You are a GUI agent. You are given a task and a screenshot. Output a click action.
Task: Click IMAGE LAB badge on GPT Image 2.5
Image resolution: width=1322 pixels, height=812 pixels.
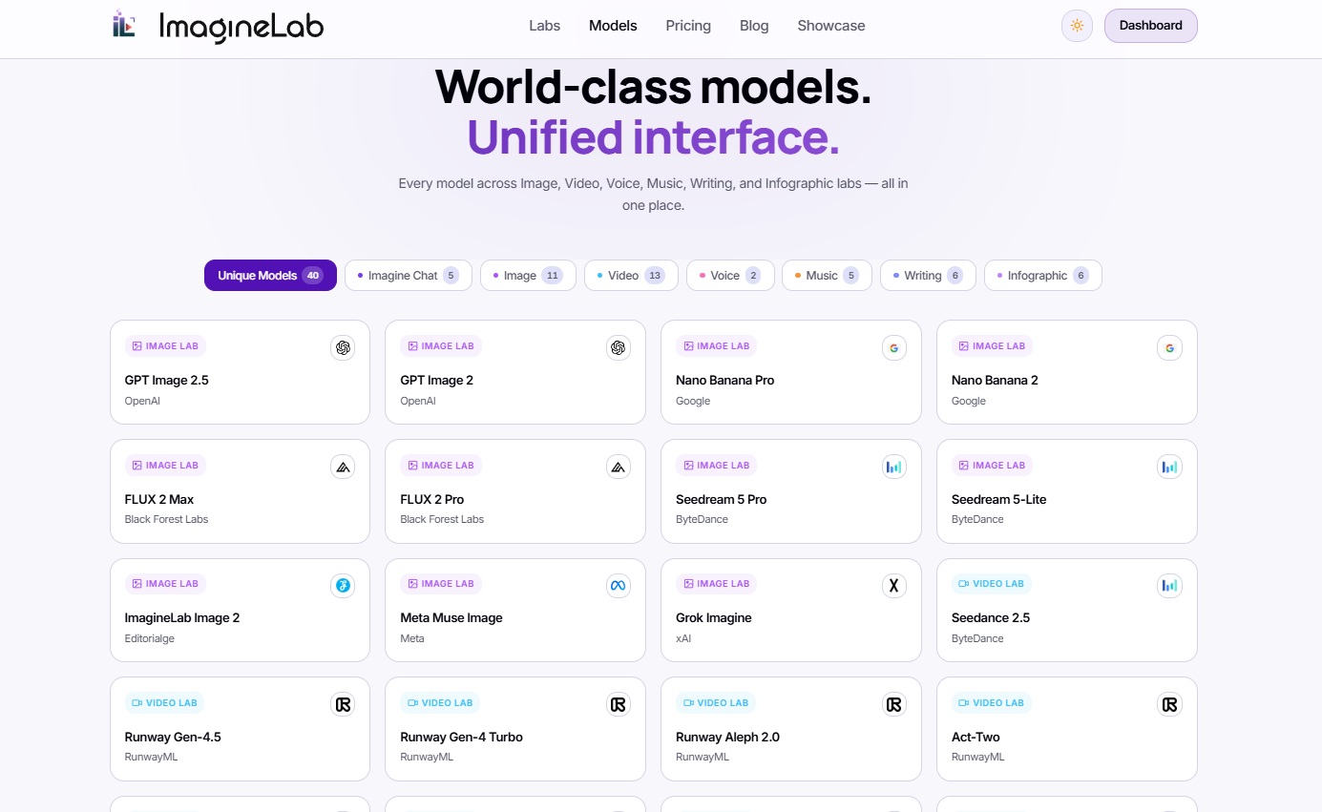pos(165,346)
